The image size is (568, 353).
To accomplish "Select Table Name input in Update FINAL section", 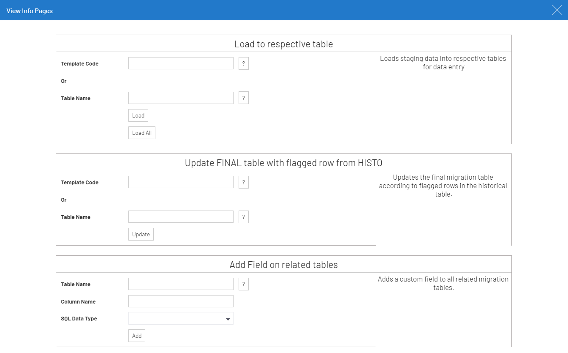I will pos(181,217).
